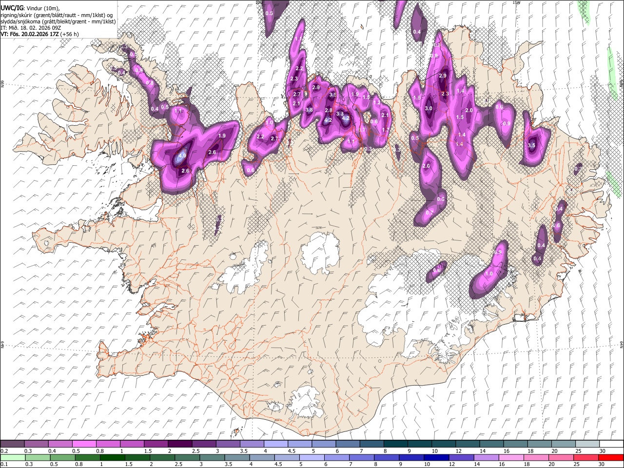
Task: Click the 3.8 precipitation value on the map
Action: tap(309, 110)
